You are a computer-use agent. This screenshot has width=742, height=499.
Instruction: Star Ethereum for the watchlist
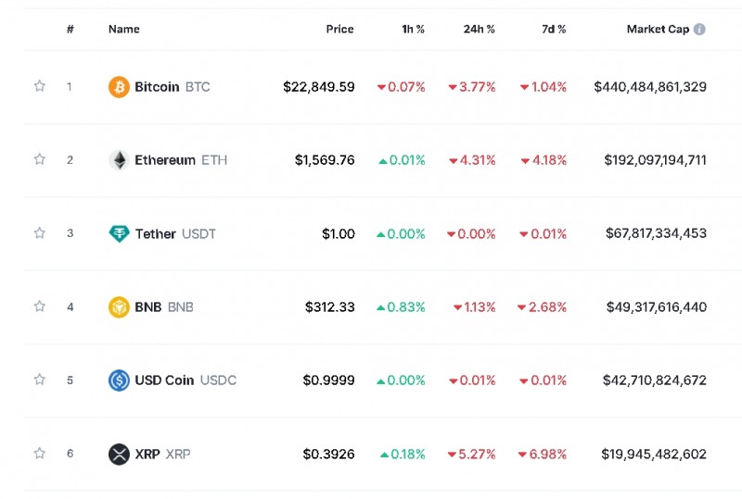point(40,160)
